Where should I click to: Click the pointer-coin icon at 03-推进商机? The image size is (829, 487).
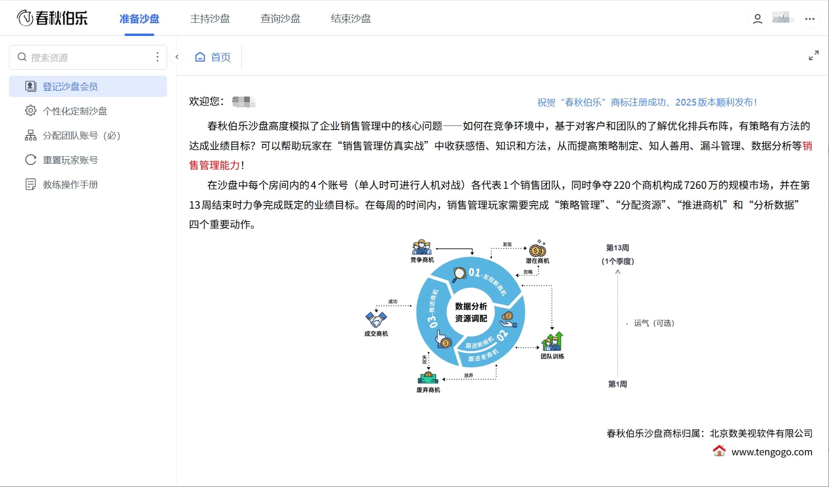pos(443,339)
